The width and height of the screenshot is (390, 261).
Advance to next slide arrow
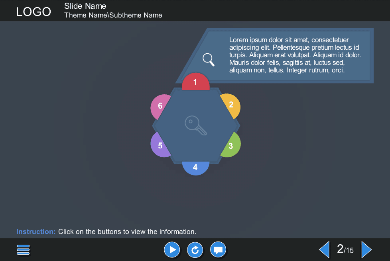click(x=366, y=250)
